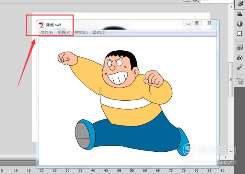
Task: Click the 胖虎.swf window title text
Action: (53, 25)
